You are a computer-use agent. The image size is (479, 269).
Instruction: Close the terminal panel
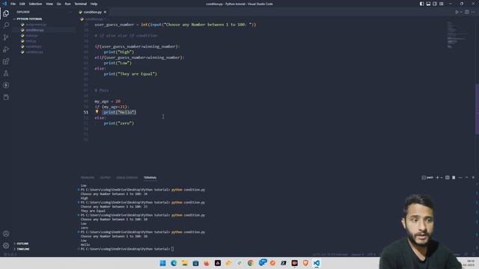(x=473, y=178)
